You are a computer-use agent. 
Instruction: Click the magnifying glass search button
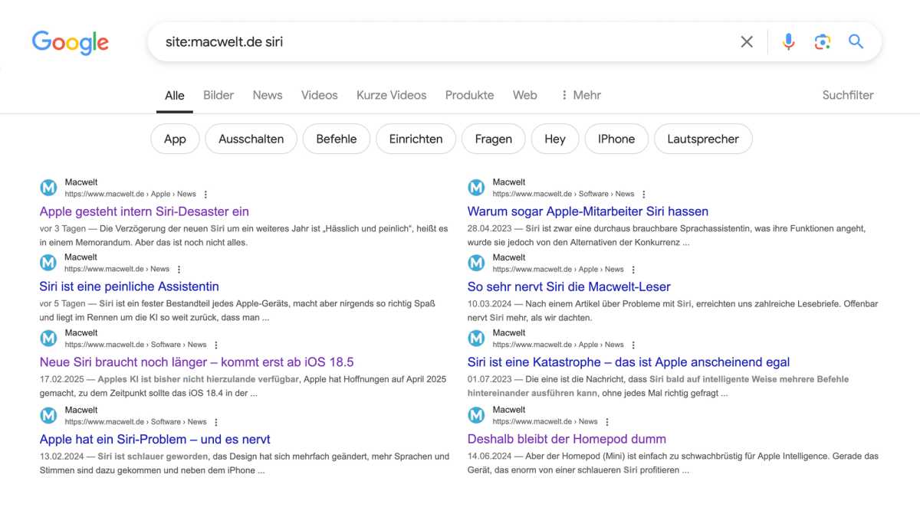[x=856, y=41]
